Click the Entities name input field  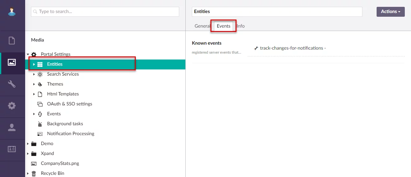coord(276,11)
